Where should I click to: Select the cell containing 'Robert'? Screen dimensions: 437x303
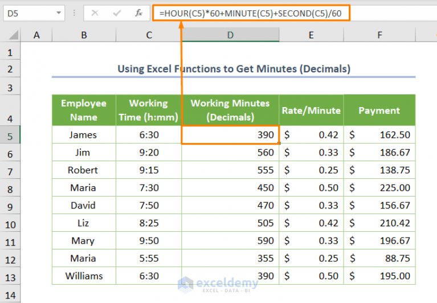(84, 170)
